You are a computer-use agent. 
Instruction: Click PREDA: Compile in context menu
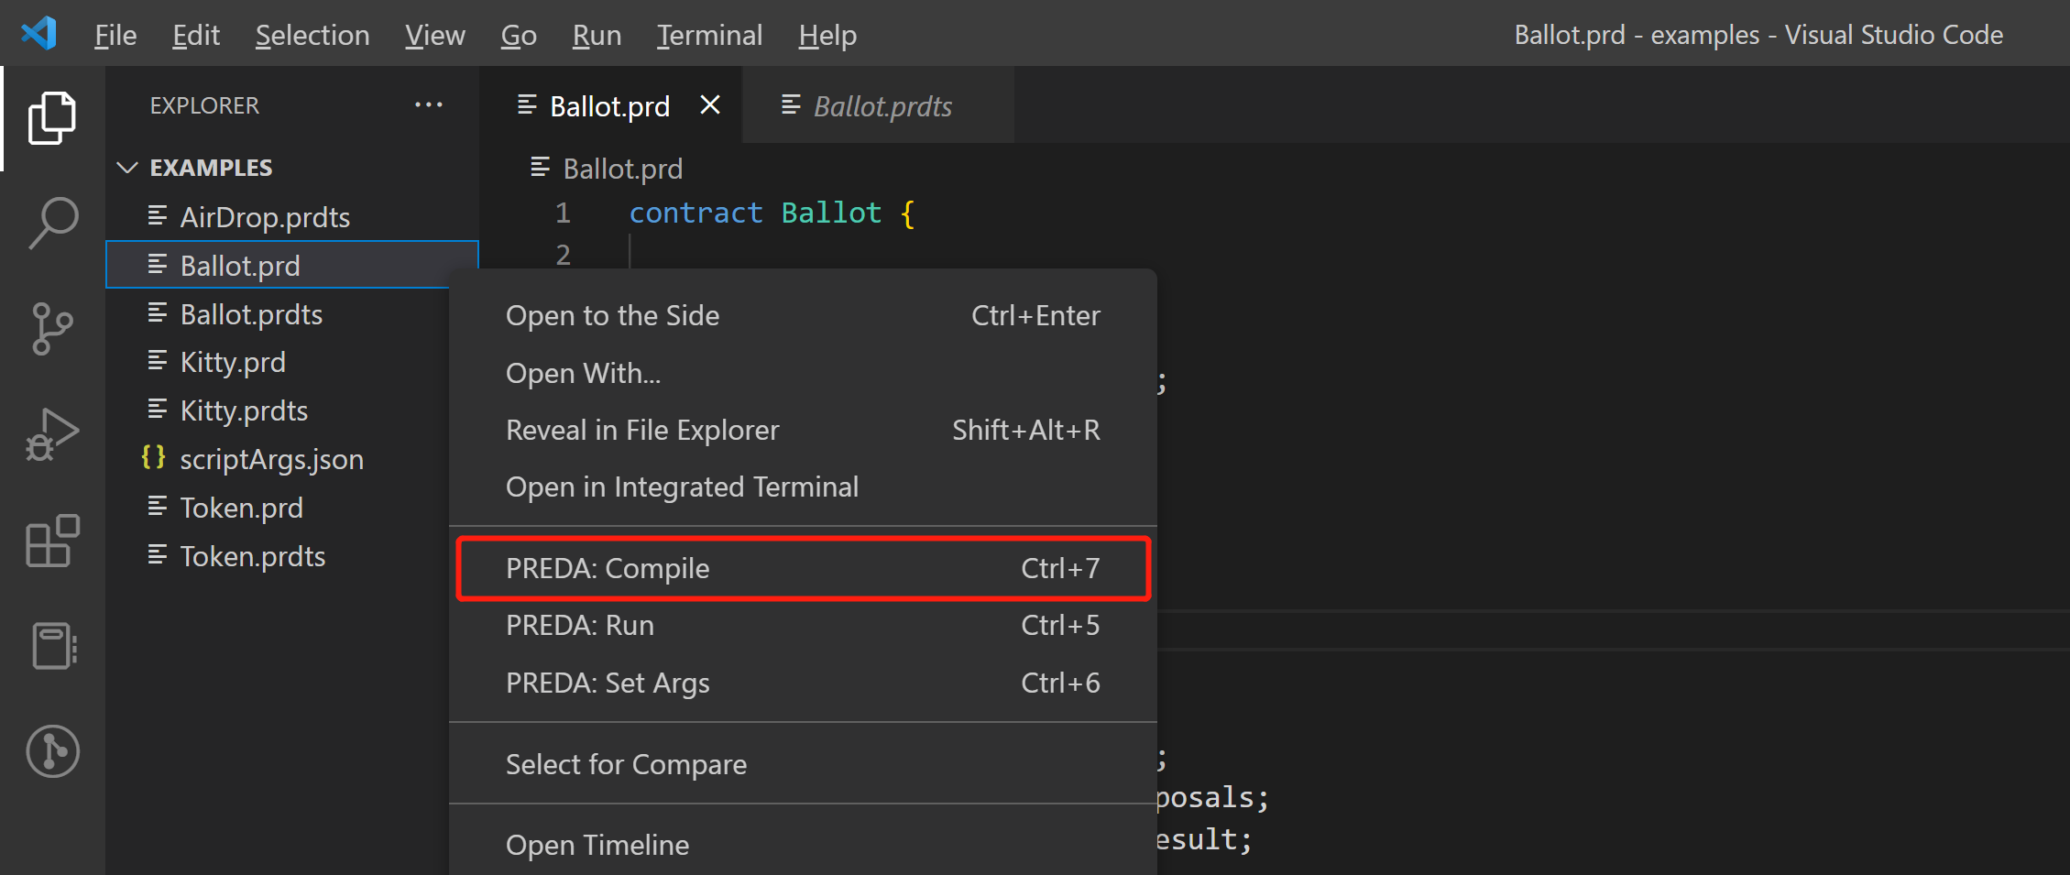click(x=803, y=568)
